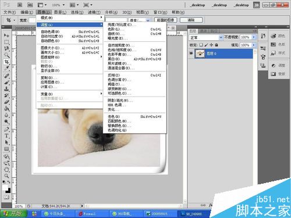The height and width of the screenshot is (218, 291).
Task: Toggle lock image pixels brush icon
Action: (206, 45)
